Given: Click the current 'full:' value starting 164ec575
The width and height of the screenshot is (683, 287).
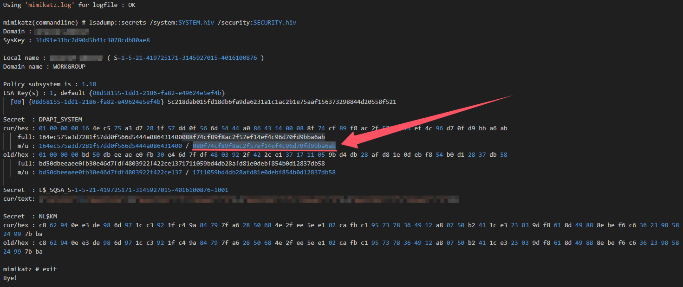Looking at the screenshot, I should point(182,137).
